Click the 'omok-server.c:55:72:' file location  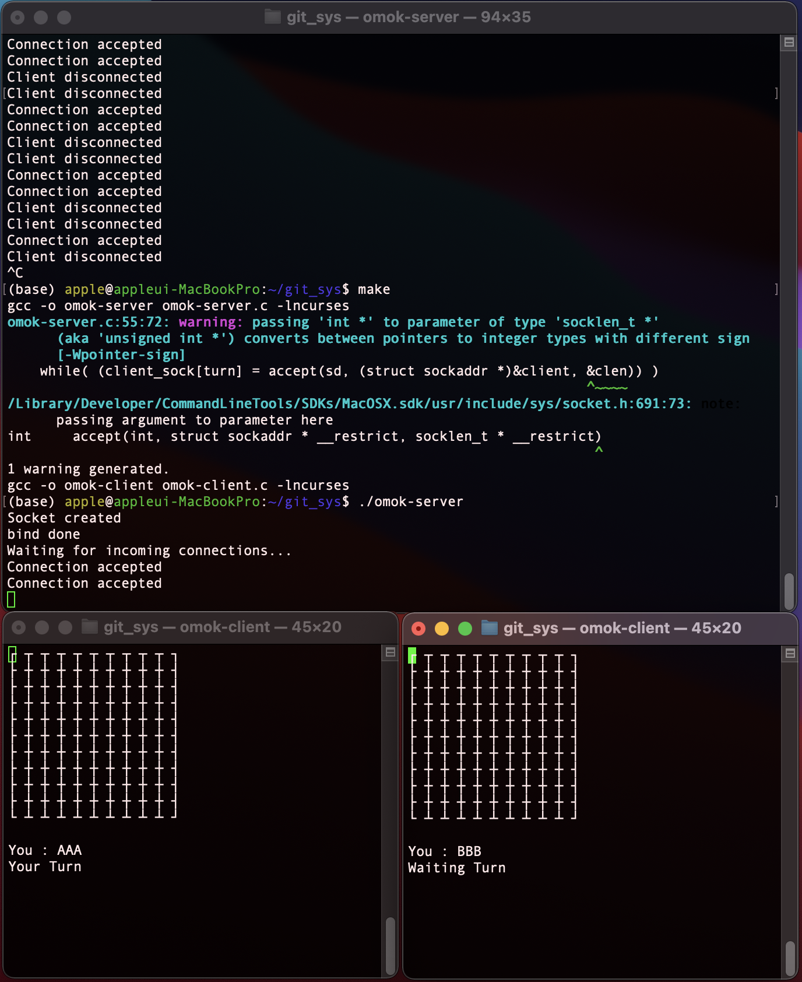click(89, 322)
